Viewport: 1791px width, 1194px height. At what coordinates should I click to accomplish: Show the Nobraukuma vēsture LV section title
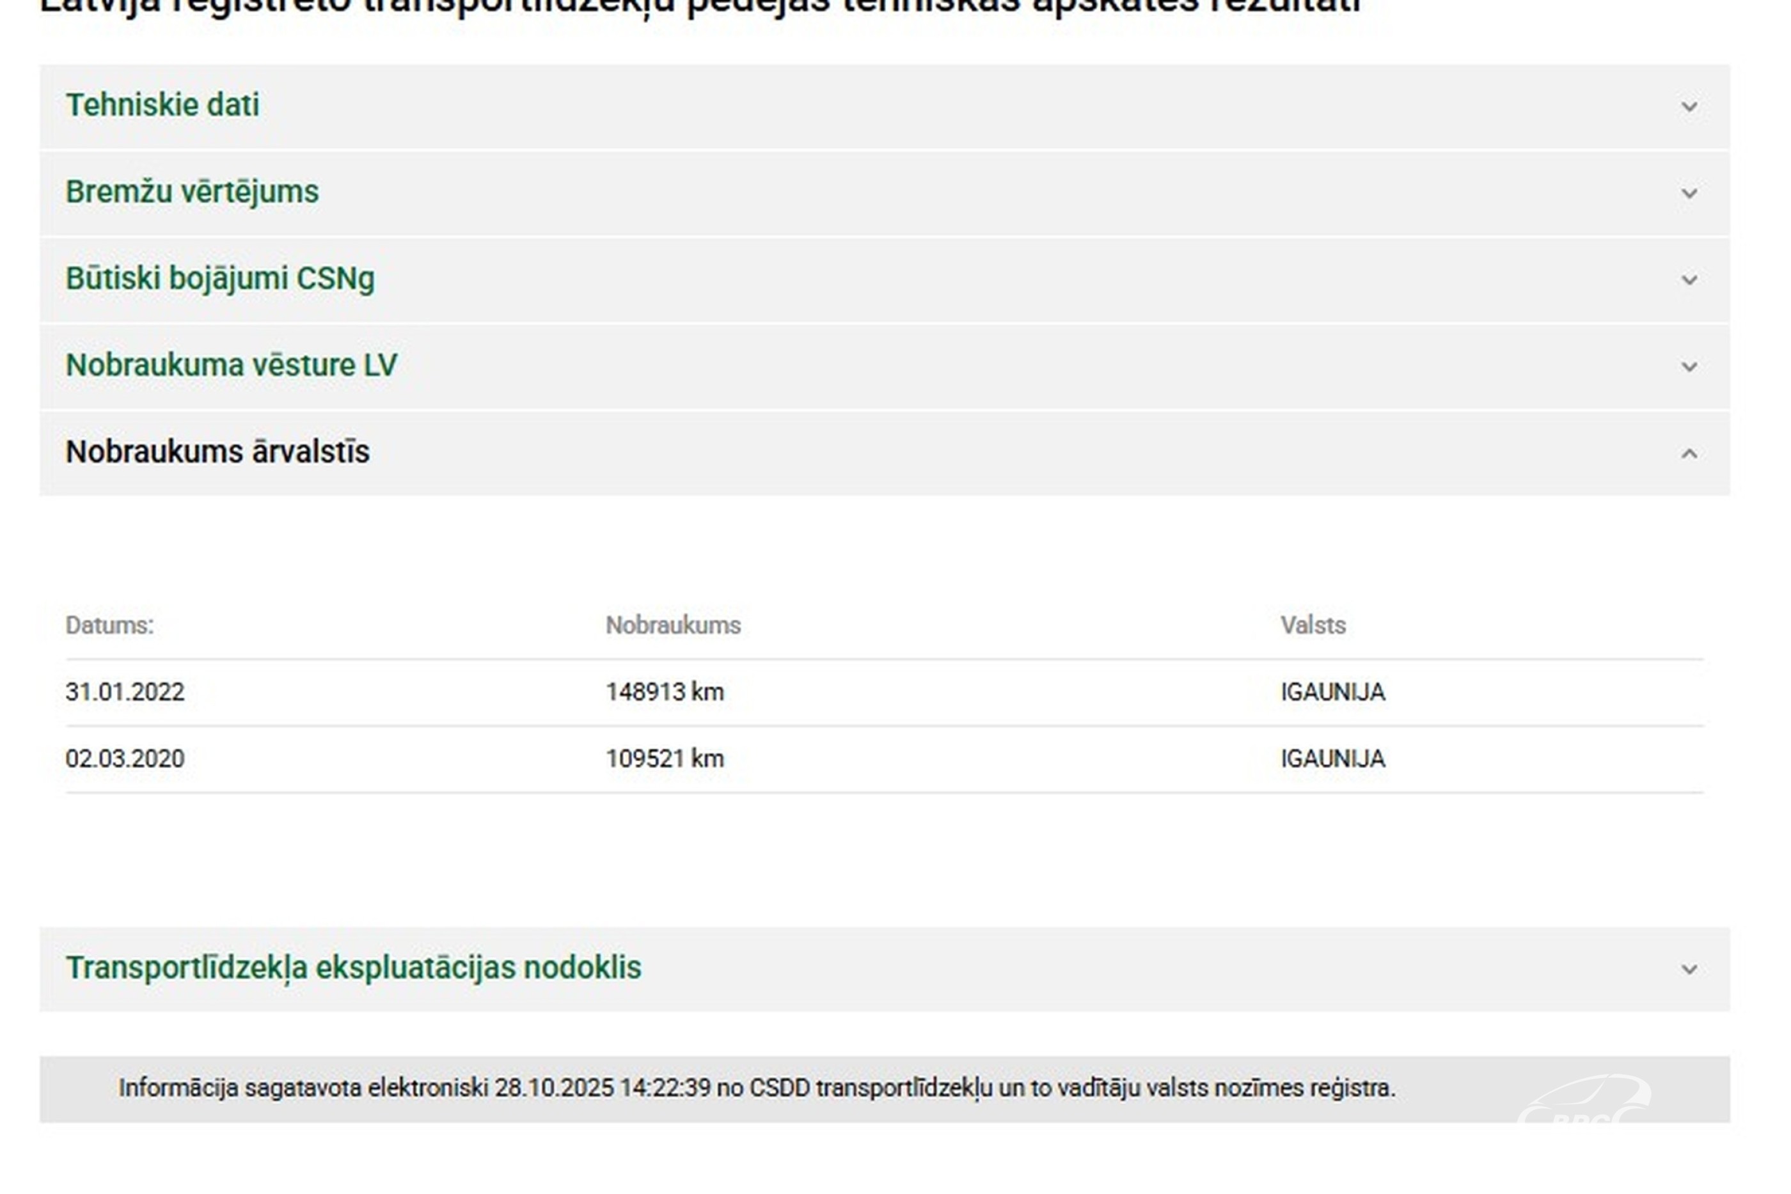tap(232, 366)
